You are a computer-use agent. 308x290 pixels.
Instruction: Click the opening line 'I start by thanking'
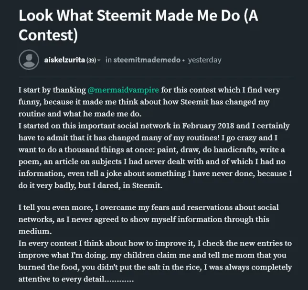click(52, 90)
